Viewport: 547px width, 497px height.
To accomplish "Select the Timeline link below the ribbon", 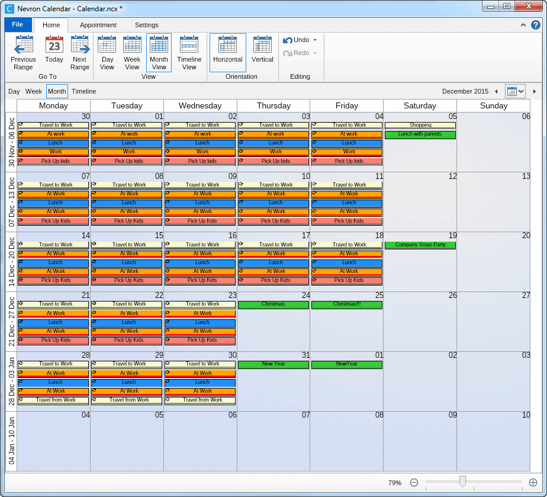I will click(84, 91).
